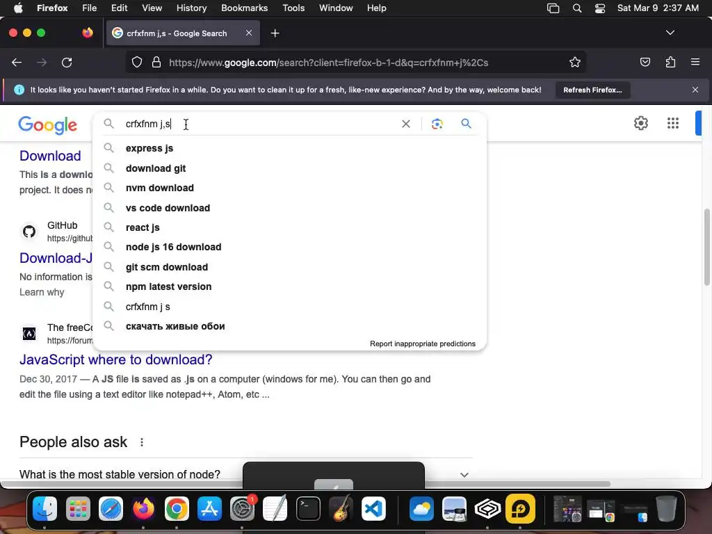Click the horizontal scrollbar at page bottom
Image resolution: width=712 pixels, height=534 pixels.
click(305, 484)
